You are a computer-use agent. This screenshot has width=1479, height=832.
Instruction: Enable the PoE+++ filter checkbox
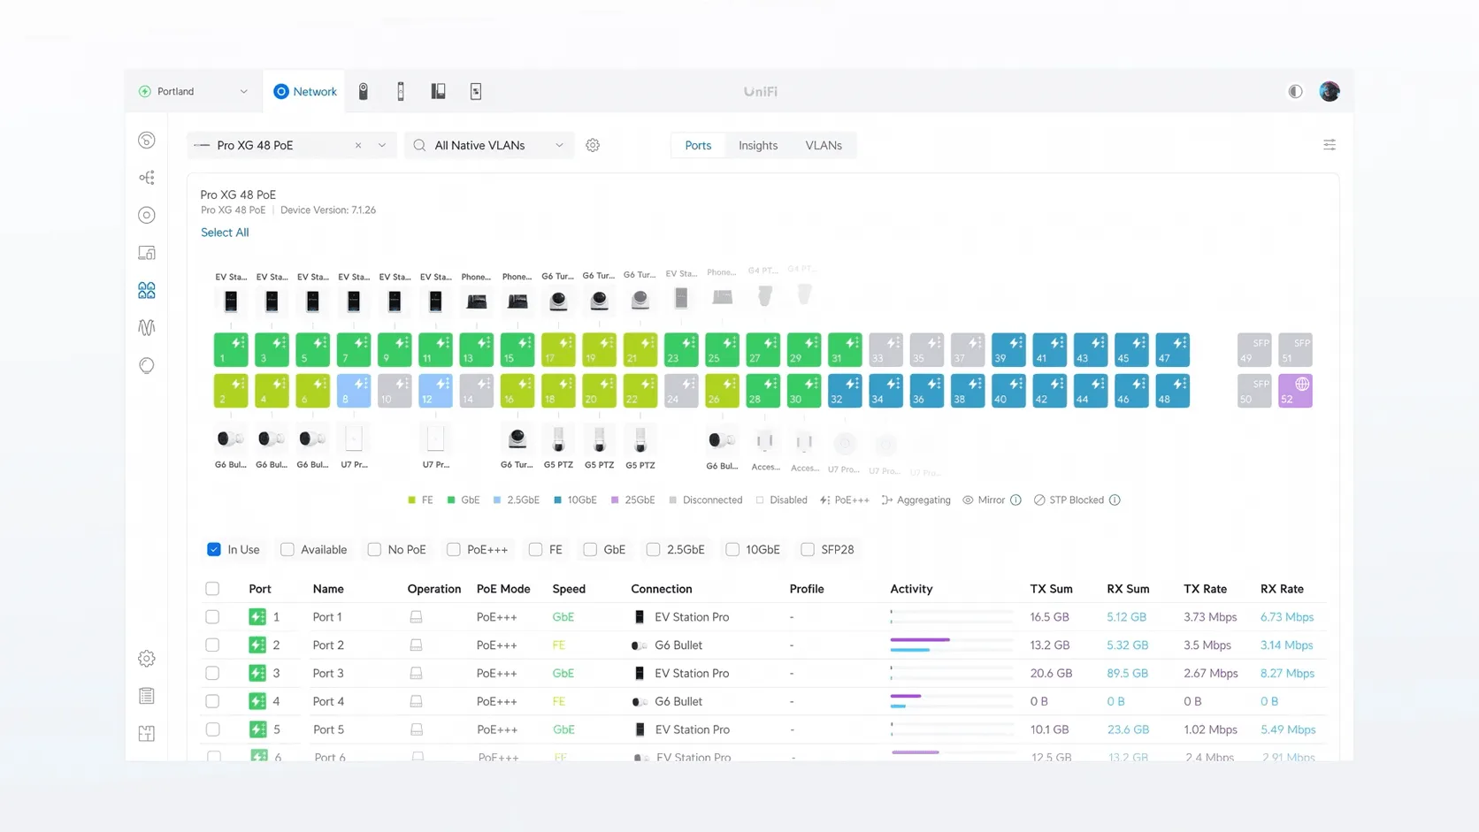454,549
